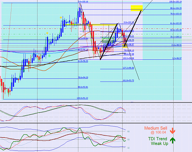Click the Weak Up trend text
The height and width of the screenshot is (152, 192).
[159, 143]
